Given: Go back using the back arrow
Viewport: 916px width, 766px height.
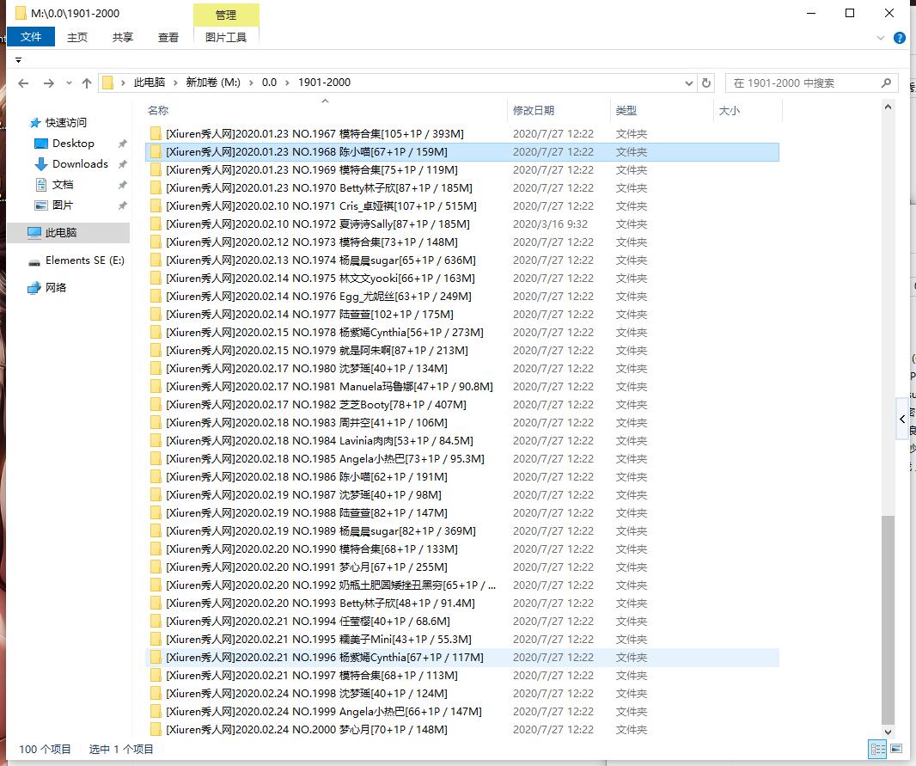Looking at the screenshot, I should pyautogui.click(x=23, y=83).
